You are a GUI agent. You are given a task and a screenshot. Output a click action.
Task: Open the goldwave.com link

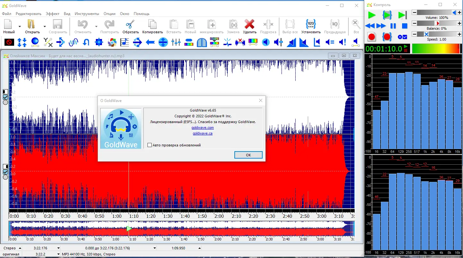click(x=203, y=128)
